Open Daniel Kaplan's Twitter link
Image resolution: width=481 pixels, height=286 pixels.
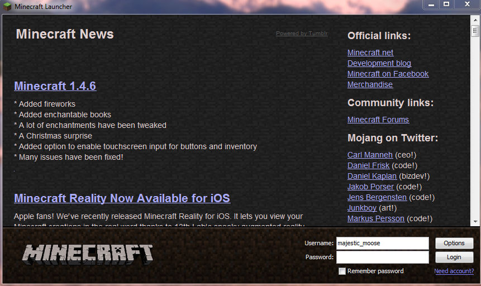pos(372,176)
